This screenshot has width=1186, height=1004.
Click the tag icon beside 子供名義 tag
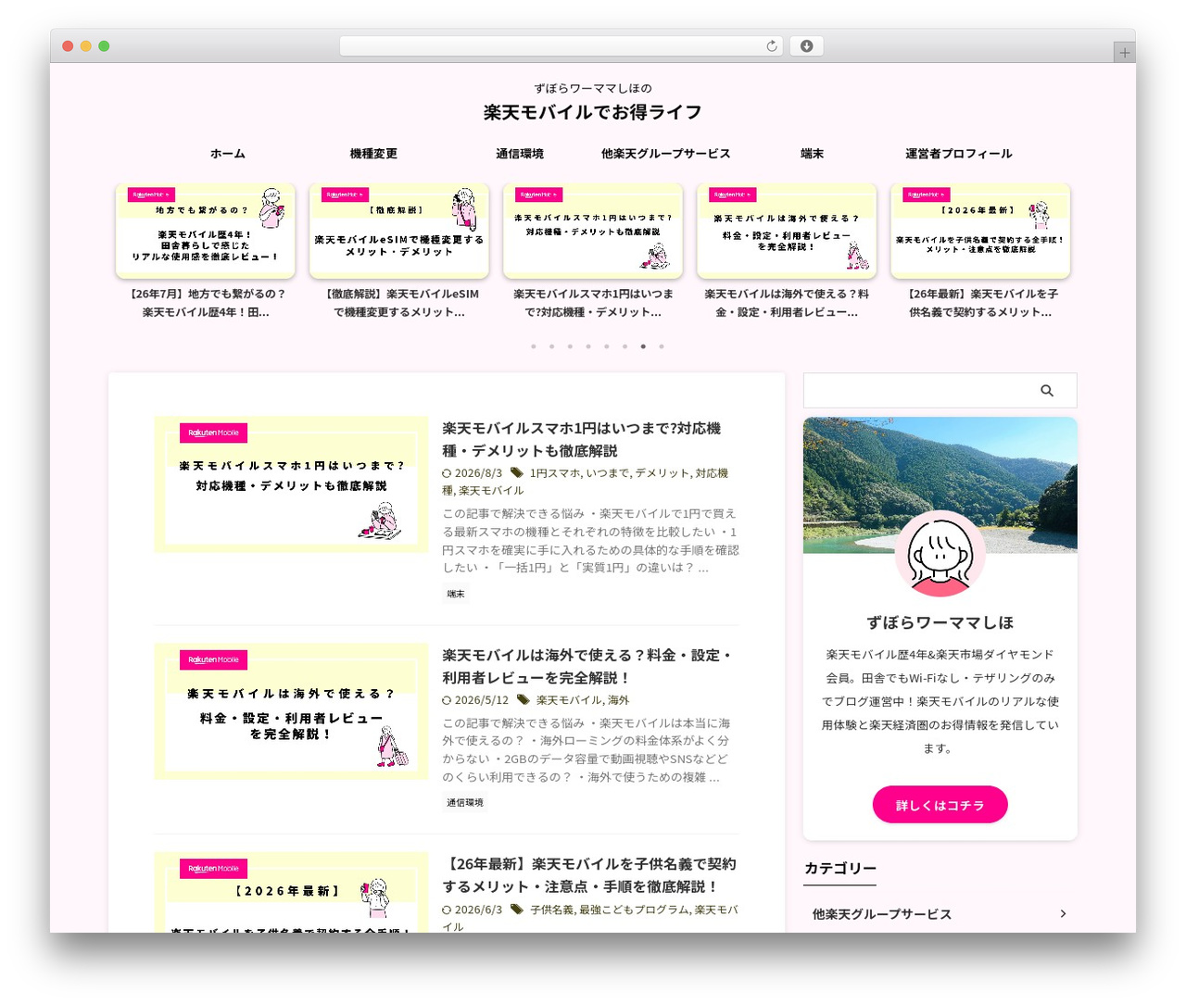tap(517, 910)
